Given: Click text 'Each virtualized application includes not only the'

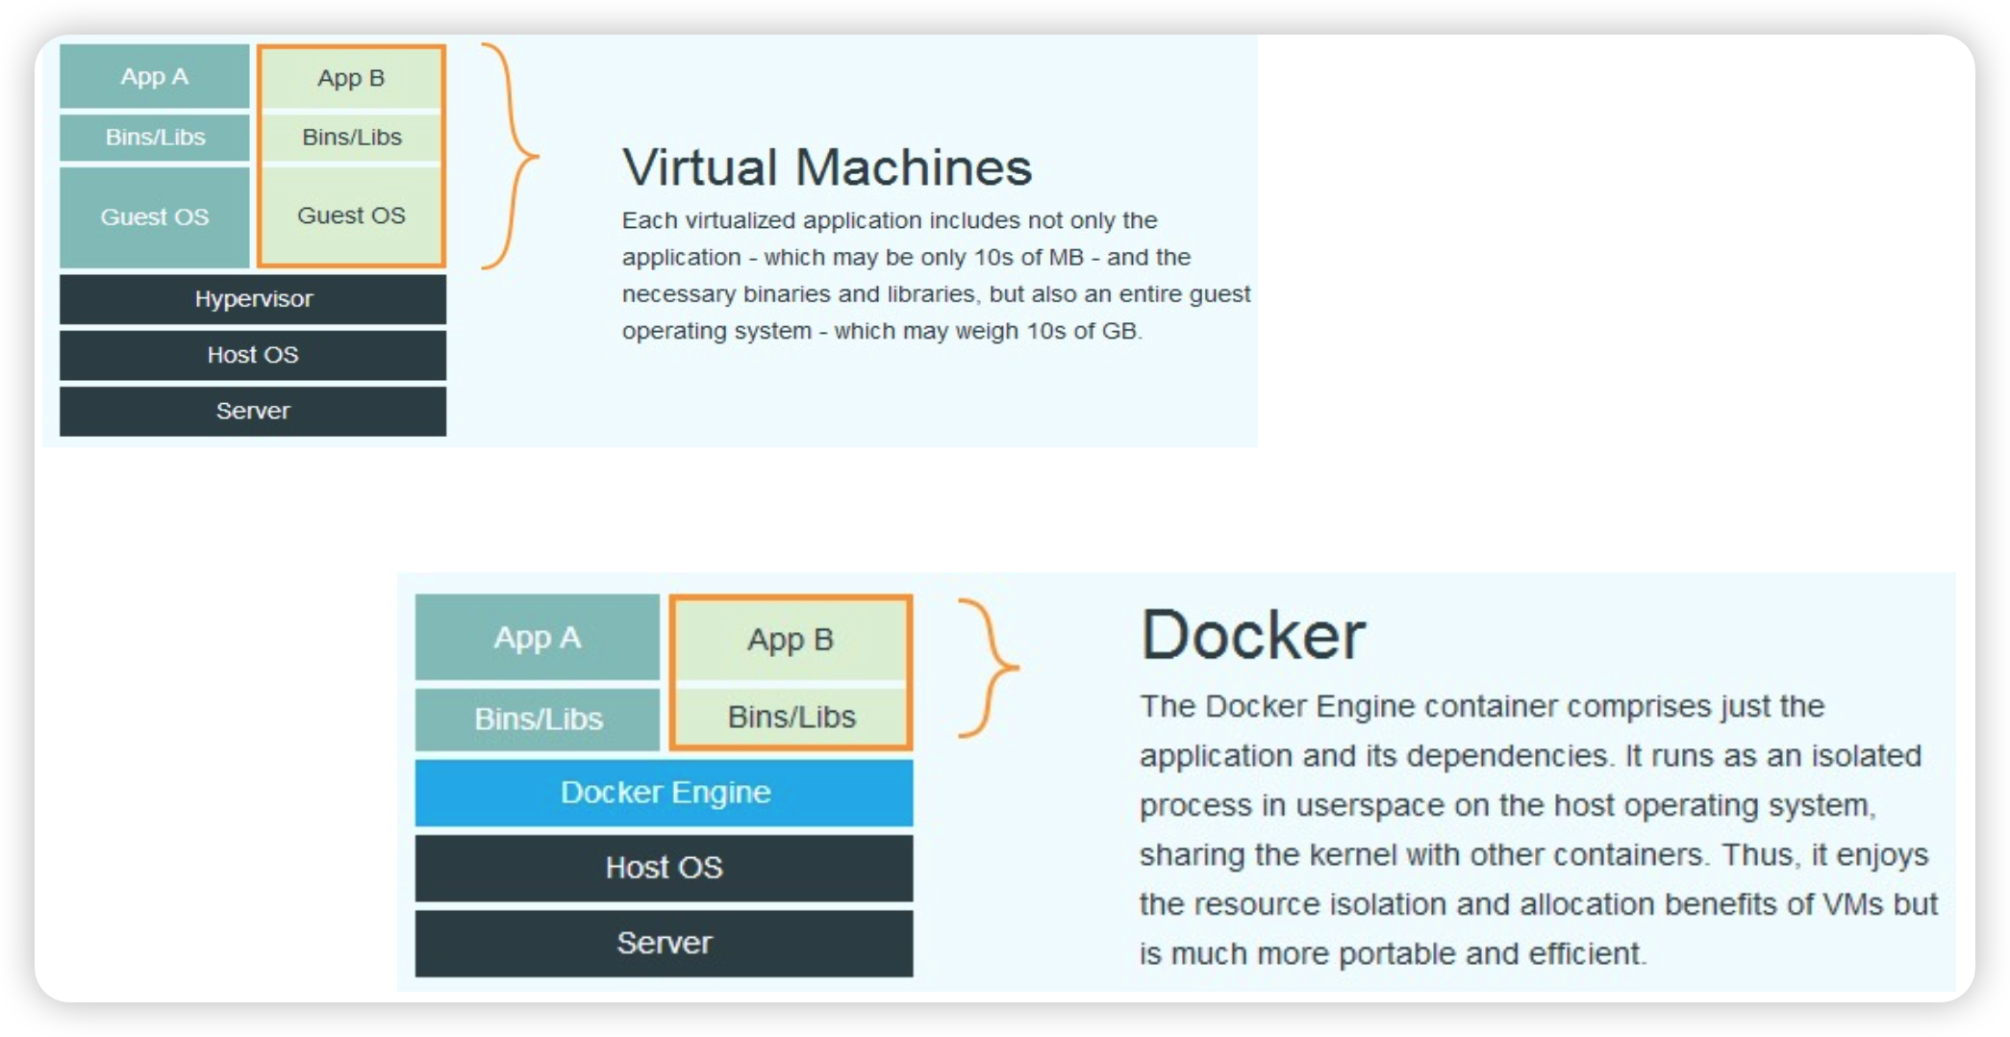Looking at the screenshot, I should 890,220.
